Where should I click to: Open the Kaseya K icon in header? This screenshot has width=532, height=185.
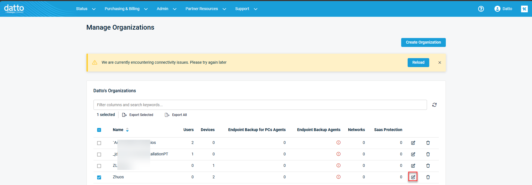[524, 9]
